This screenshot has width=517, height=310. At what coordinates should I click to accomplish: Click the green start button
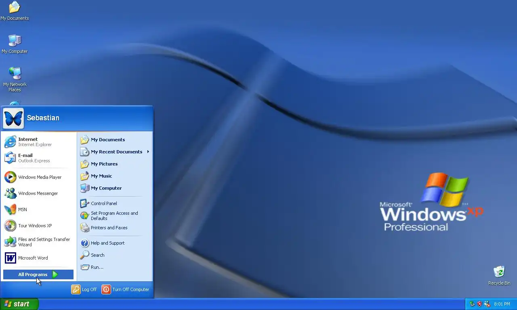pos(19,304)
